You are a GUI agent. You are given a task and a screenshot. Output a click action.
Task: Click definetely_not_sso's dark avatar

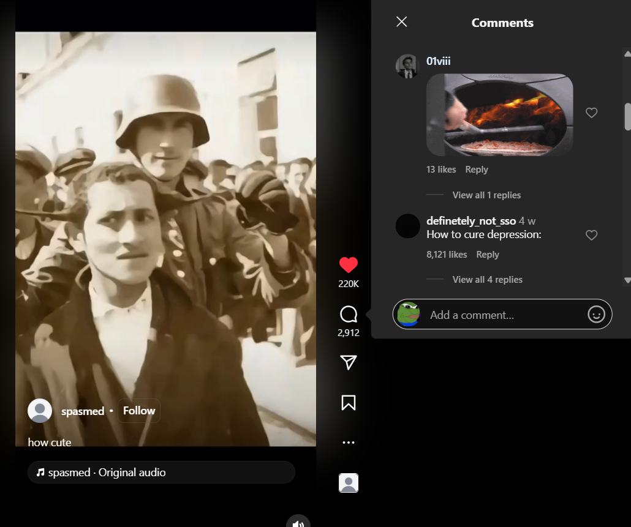tap(407, 226)
